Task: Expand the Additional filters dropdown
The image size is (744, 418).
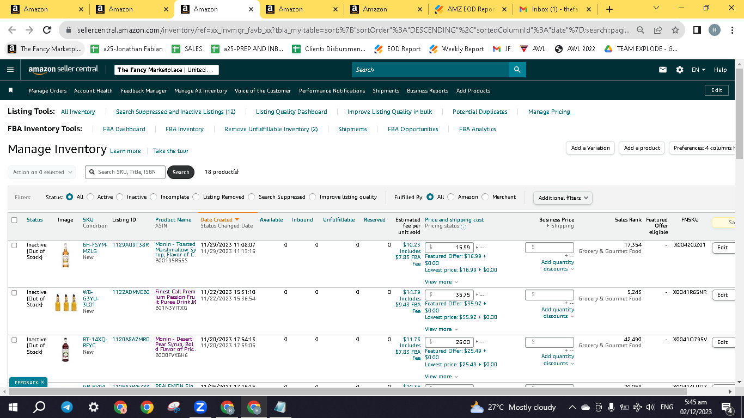Action: (x=563, y=198)
